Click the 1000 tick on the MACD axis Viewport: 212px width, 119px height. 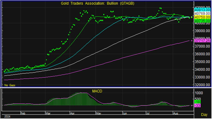click(x=199, y=93)
